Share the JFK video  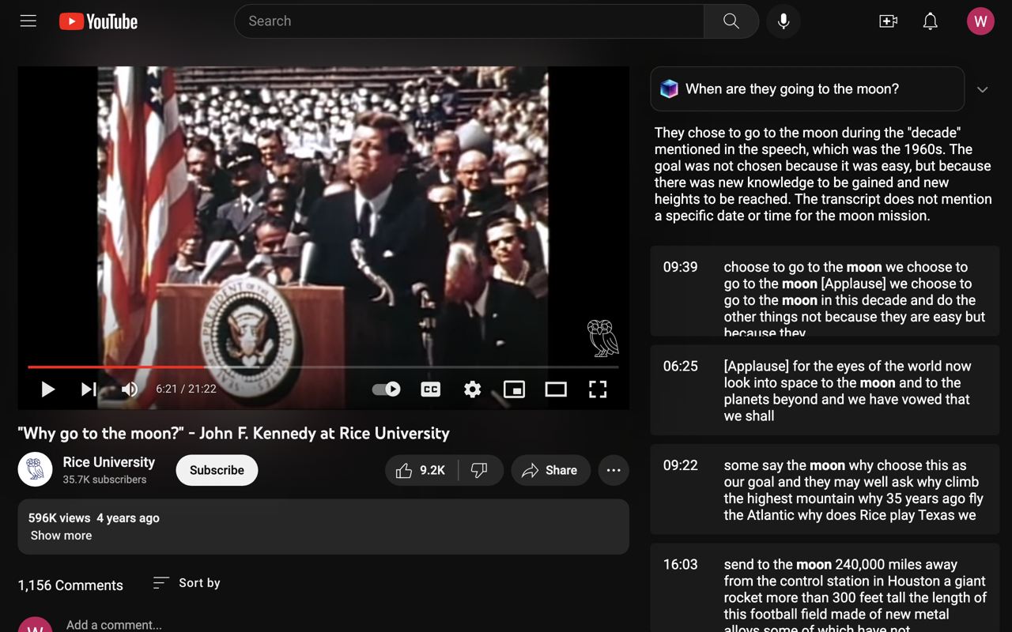pyautogui.click(x=550, y=470)
